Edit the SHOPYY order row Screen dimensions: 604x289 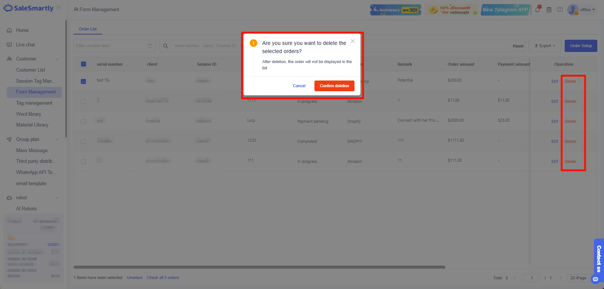[x=555, y=141]
